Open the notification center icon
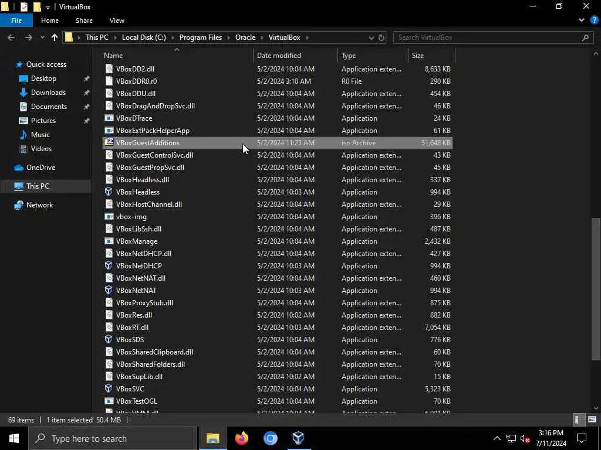The height and width of the screenshot is (450, 601). click(582, 438)
